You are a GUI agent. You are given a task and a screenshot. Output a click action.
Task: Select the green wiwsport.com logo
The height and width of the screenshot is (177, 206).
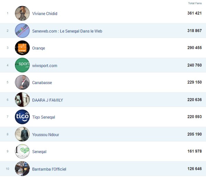22,65
